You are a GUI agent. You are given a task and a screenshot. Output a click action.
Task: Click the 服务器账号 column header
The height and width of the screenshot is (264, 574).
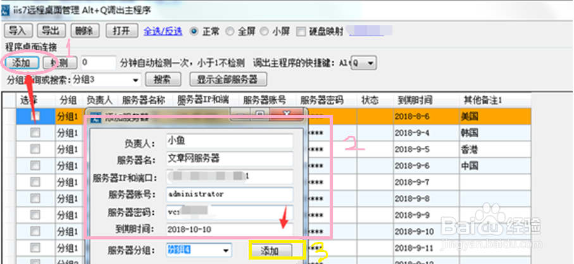pyautogui.click(x=267, y=100)
